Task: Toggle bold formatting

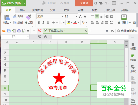Action: click(x=39, y=23)
